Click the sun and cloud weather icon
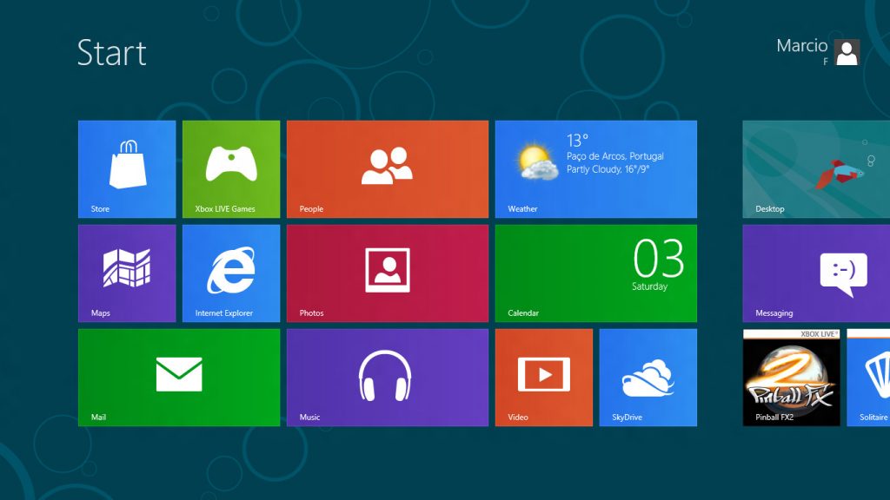Image resolution: width=890 pixels, height=500 pixels. [x=536, y=162]
